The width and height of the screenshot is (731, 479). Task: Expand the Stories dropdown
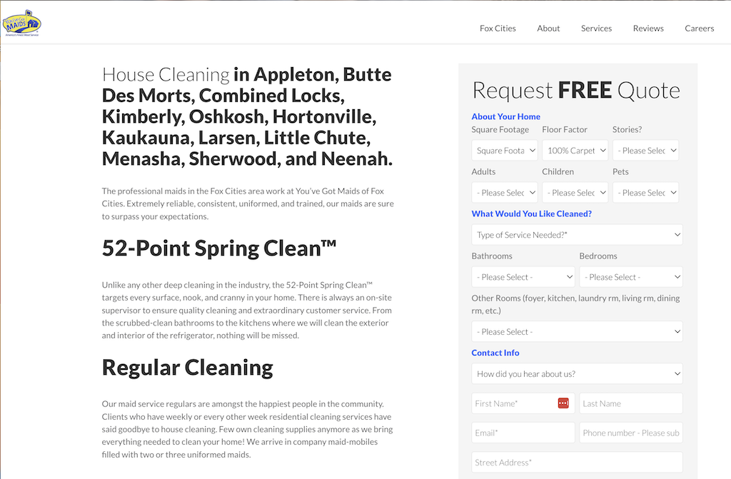645,150
